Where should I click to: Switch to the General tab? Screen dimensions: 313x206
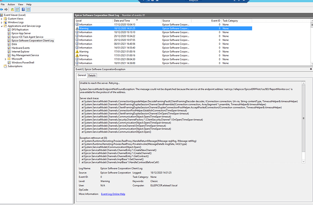pyautogui.click(x=82, y=75)
